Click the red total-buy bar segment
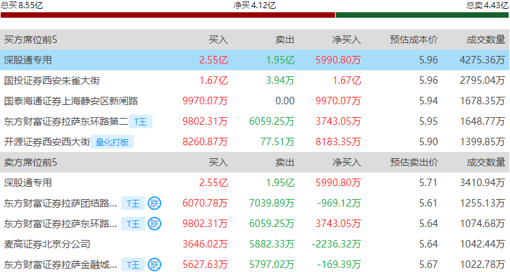 [167, 15]
